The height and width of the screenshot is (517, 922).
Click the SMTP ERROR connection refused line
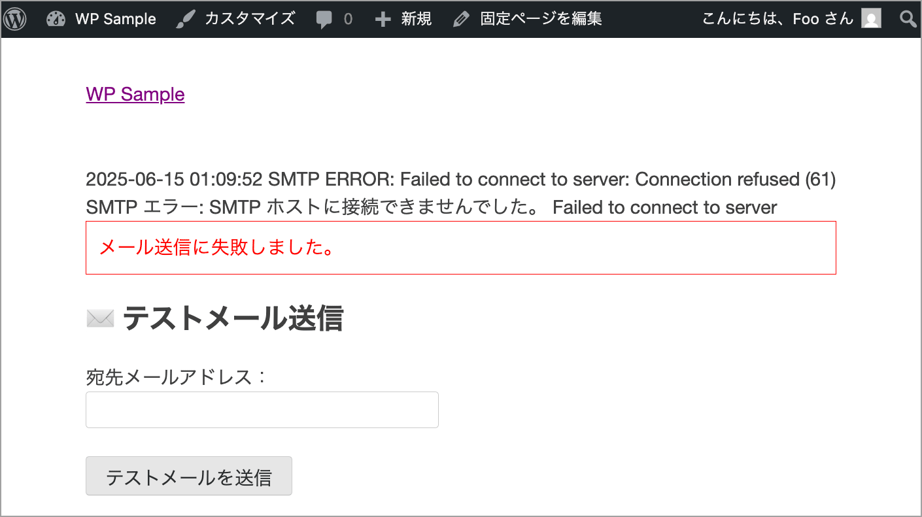point(460,179)
